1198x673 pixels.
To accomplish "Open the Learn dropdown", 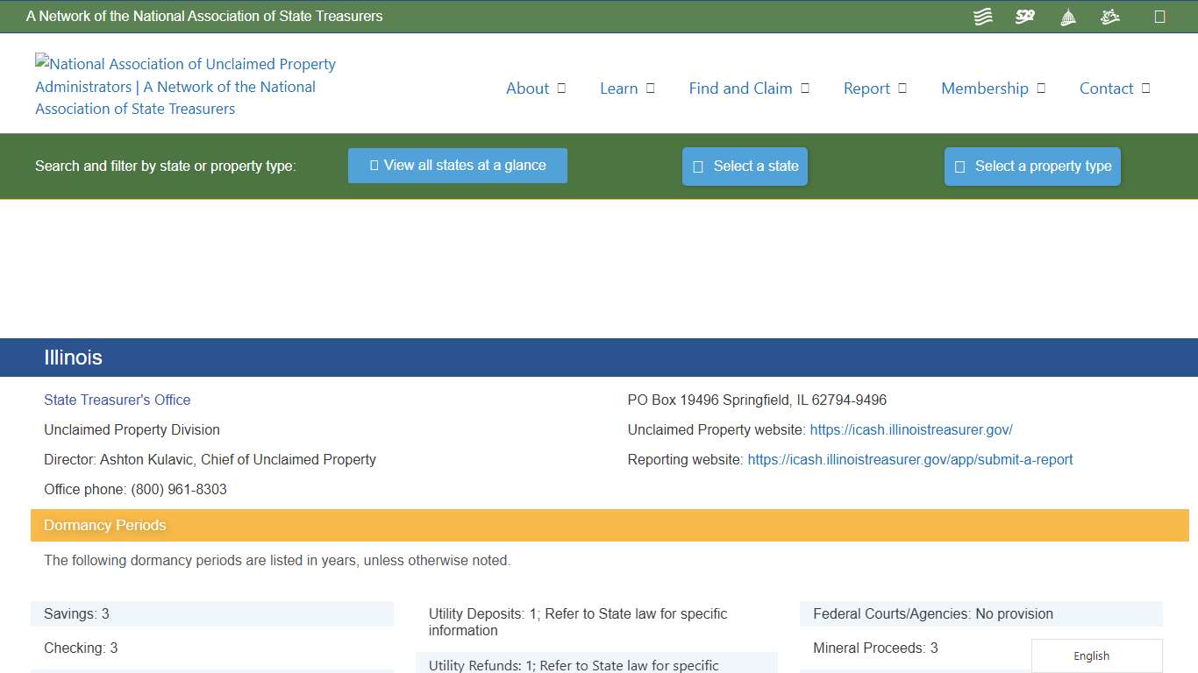I will (649, 88).
